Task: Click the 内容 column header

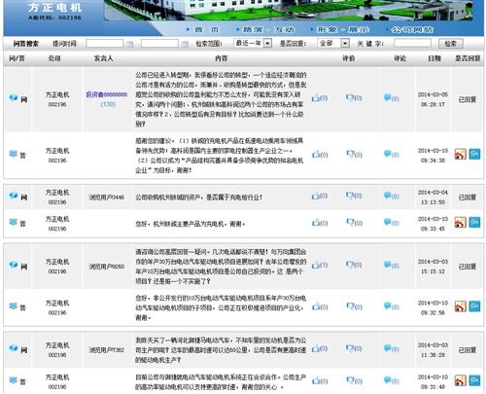Action: pos(221,58)
